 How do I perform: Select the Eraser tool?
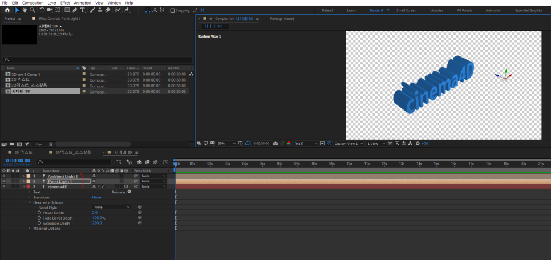tap(108, 10)
